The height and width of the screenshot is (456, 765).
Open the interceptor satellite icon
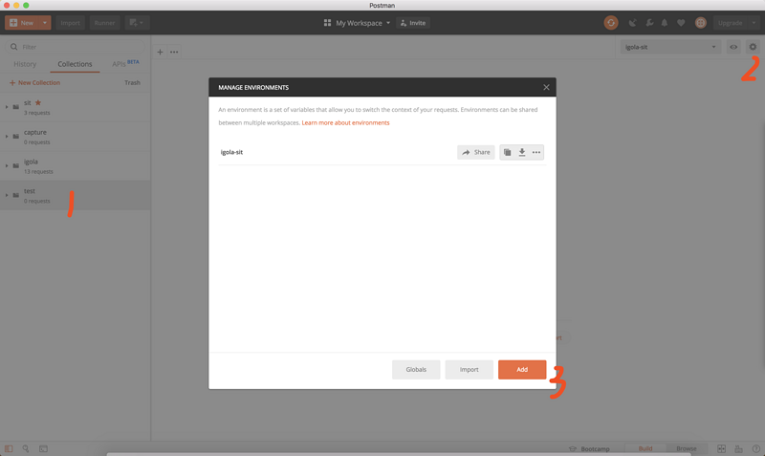[633, 23]
